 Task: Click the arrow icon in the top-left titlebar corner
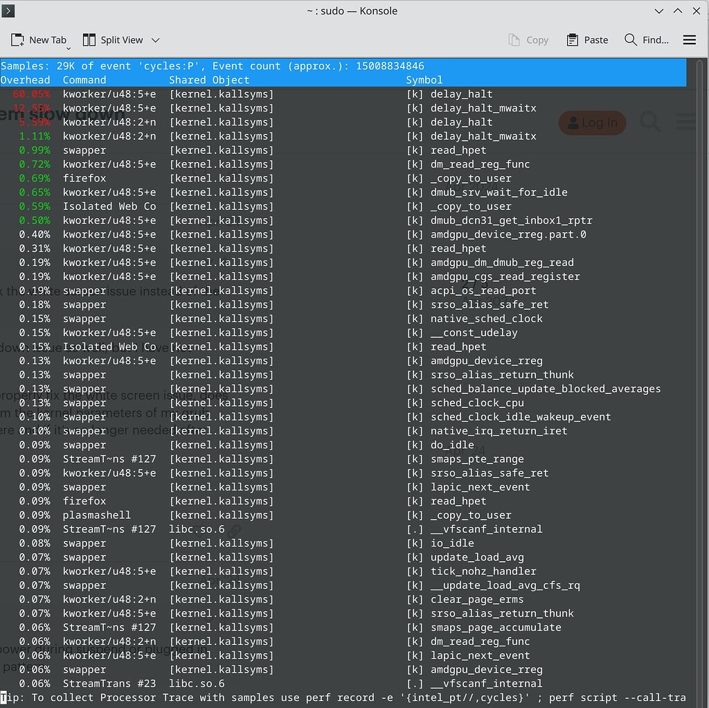(x=8, y=10)
